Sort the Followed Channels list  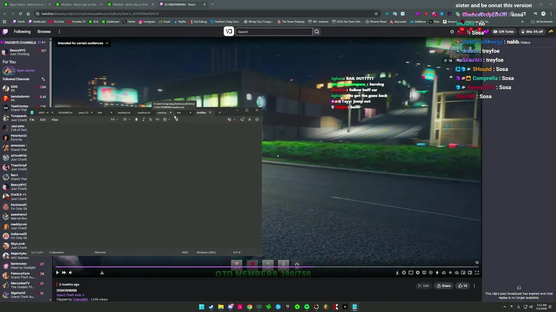(x=43, y=79)
